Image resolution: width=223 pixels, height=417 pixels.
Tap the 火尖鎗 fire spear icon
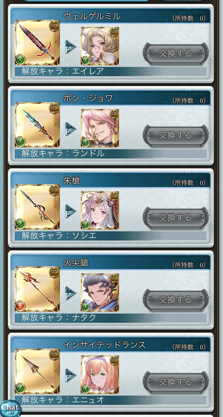(x=37, y=289)
